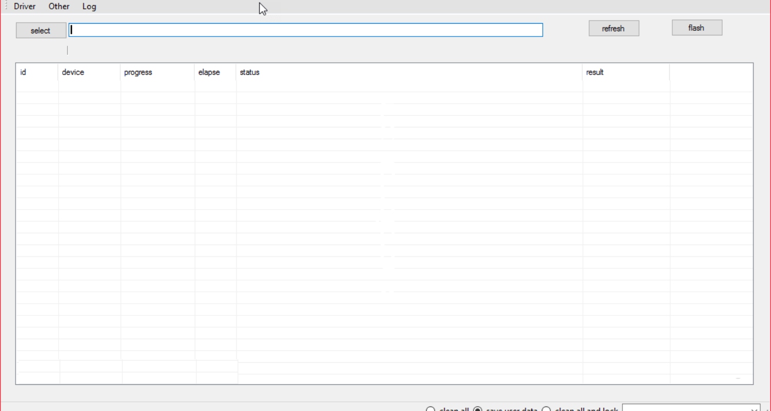Click the progress column header
Image resolution: width=771 pixels, height=411 pixels.
[157, 72]
